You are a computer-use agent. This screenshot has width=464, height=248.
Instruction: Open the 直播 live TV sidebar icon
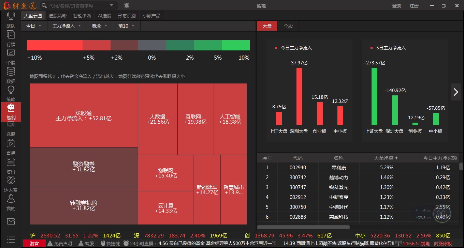[11, 143]
